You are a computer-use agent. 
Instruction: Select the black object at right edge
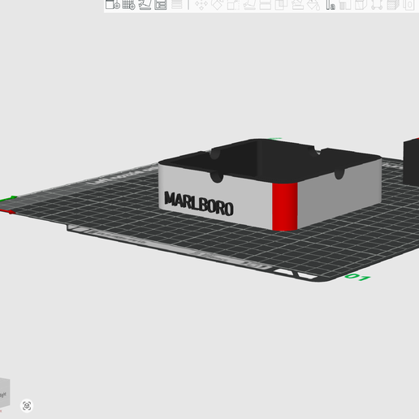411,162
